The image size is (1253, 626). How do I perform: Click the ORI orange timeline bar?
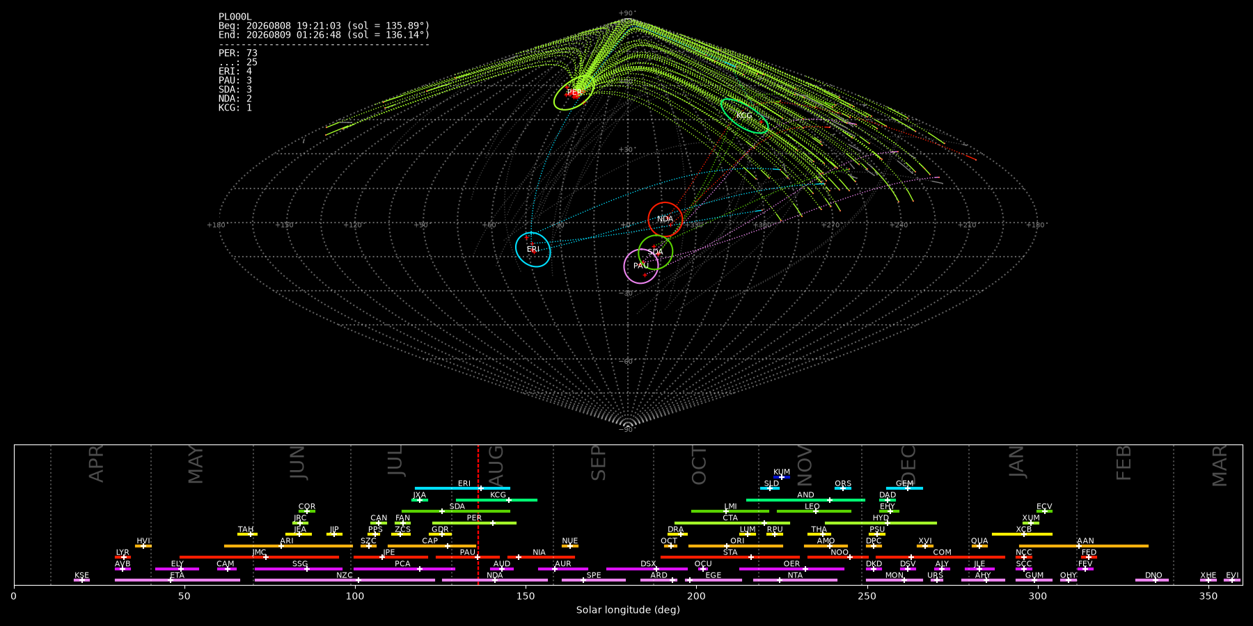coord(736,546)
